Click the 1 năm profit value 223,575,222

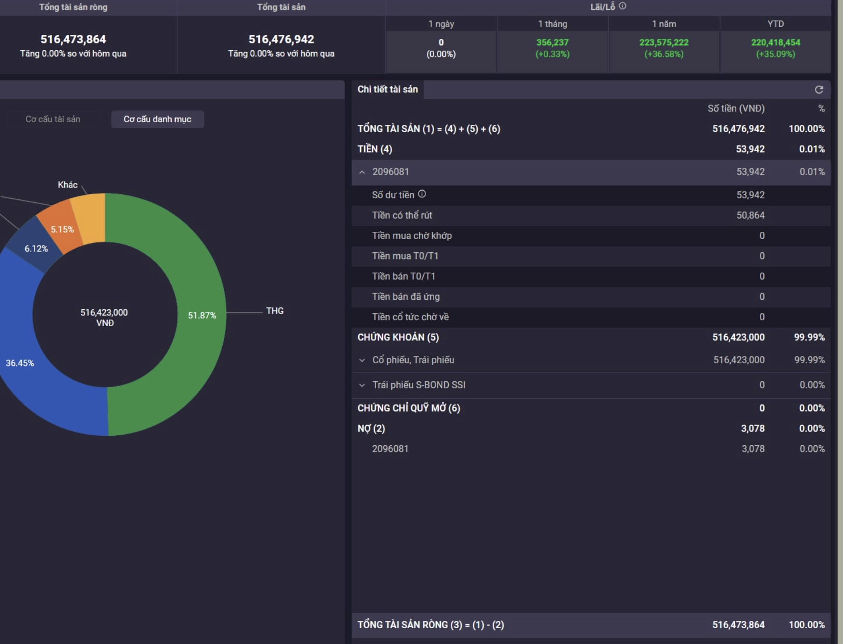[x=664, y=42]
